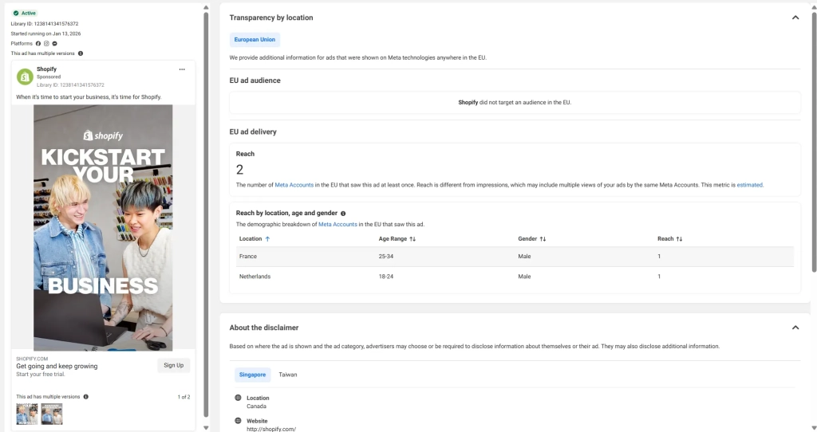Viewport: 817px width, 432px height.
Task: Click the 18-24 age range cell
Action: 386,277
